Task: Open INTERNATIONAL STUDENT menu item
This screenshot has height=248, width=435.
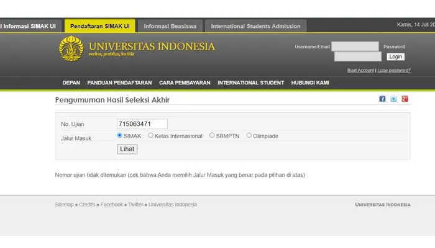Action: [x=251, y=82]
